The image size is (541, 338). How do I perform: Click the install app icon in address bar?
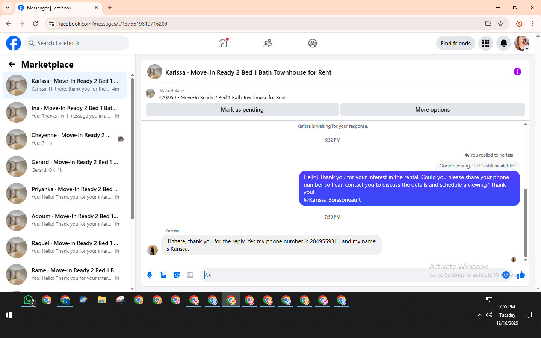click(x=488, y=24)
